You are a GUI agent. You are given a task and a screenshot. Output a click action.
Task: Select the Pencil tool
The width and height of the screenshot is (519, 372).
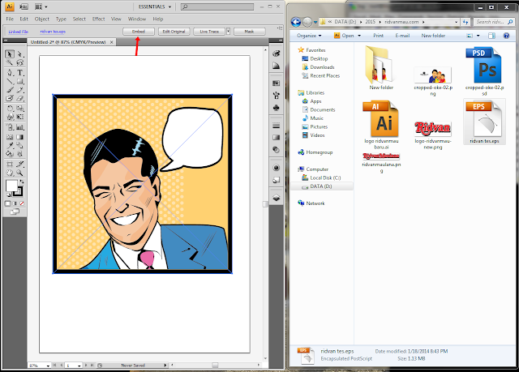tap(19, 90)
